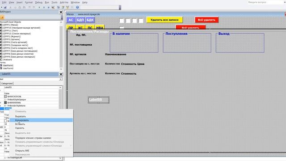
Task: Click the Toggle Folders icon in Project pane
Action: (x=2, y=17)
